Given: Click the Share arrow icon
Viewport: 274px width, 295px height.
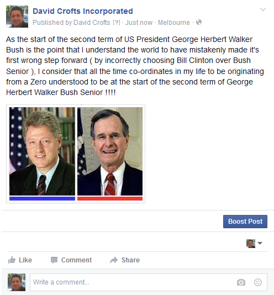Looking at the screenshot, I should (114, 260).
